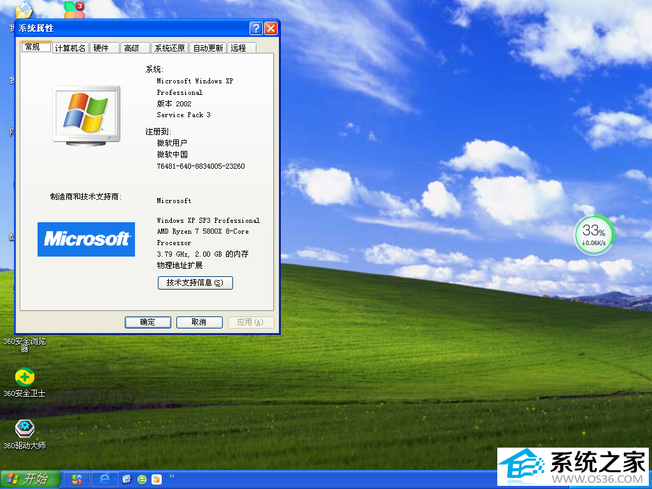Switch to the 远程 tab
Viewport: 652px width, 489px height.
241,48
